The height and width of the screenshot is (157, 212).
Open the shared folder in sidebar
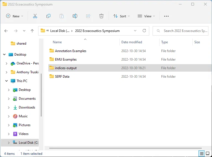click(18, 44)
